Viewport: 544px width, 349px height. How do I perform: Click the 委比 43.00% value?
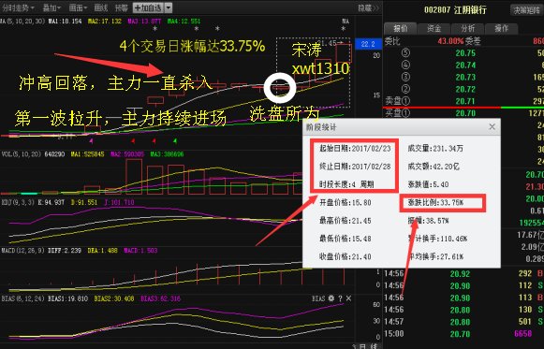tap(450, 41)
